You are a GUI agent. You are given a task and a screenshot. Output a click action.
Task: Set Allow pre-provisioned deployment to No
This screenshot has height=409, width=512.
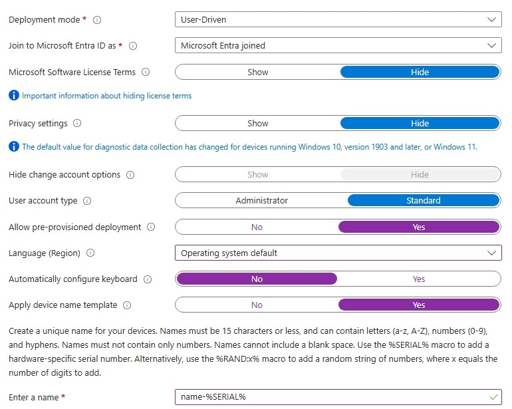257,227
